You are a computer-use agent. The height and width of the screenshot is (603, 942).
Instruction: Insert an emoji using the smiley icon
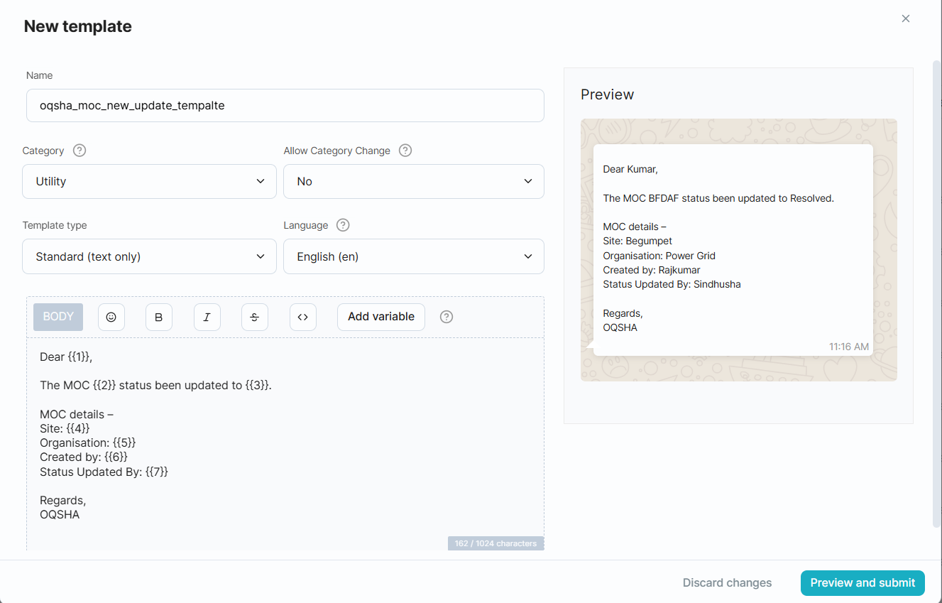[x=111, y=317]
